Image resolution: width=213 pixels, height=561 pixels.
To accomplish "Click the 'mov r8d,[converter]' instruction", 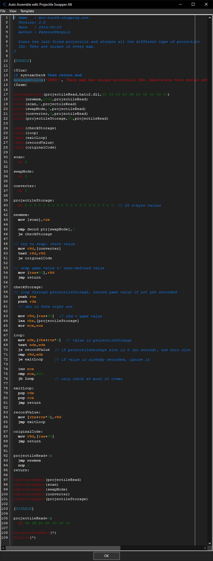I will coord(40,249).
